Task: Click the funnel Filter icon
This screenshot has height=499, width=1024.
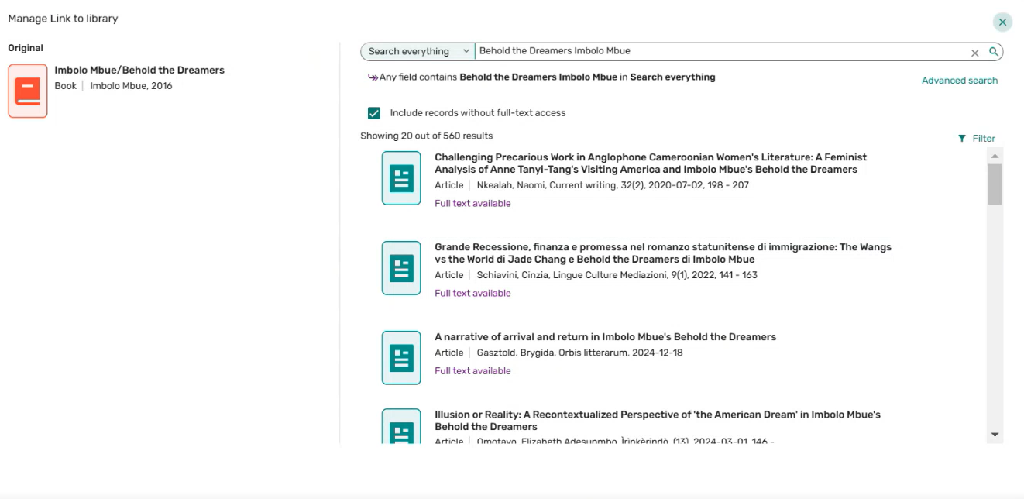Action: pos(962,139)
